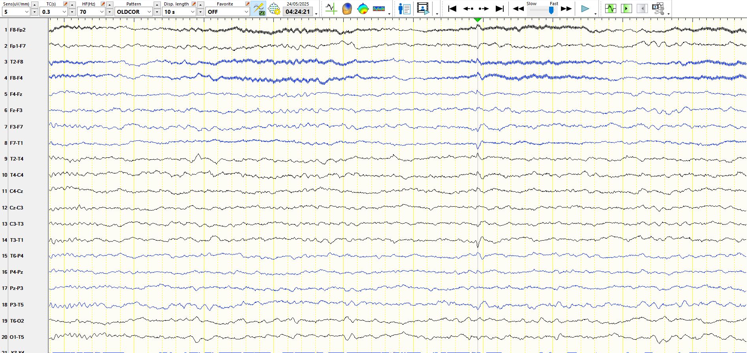Select channel label T2-F8
This screenshot has height=353, width=747.
17,62
